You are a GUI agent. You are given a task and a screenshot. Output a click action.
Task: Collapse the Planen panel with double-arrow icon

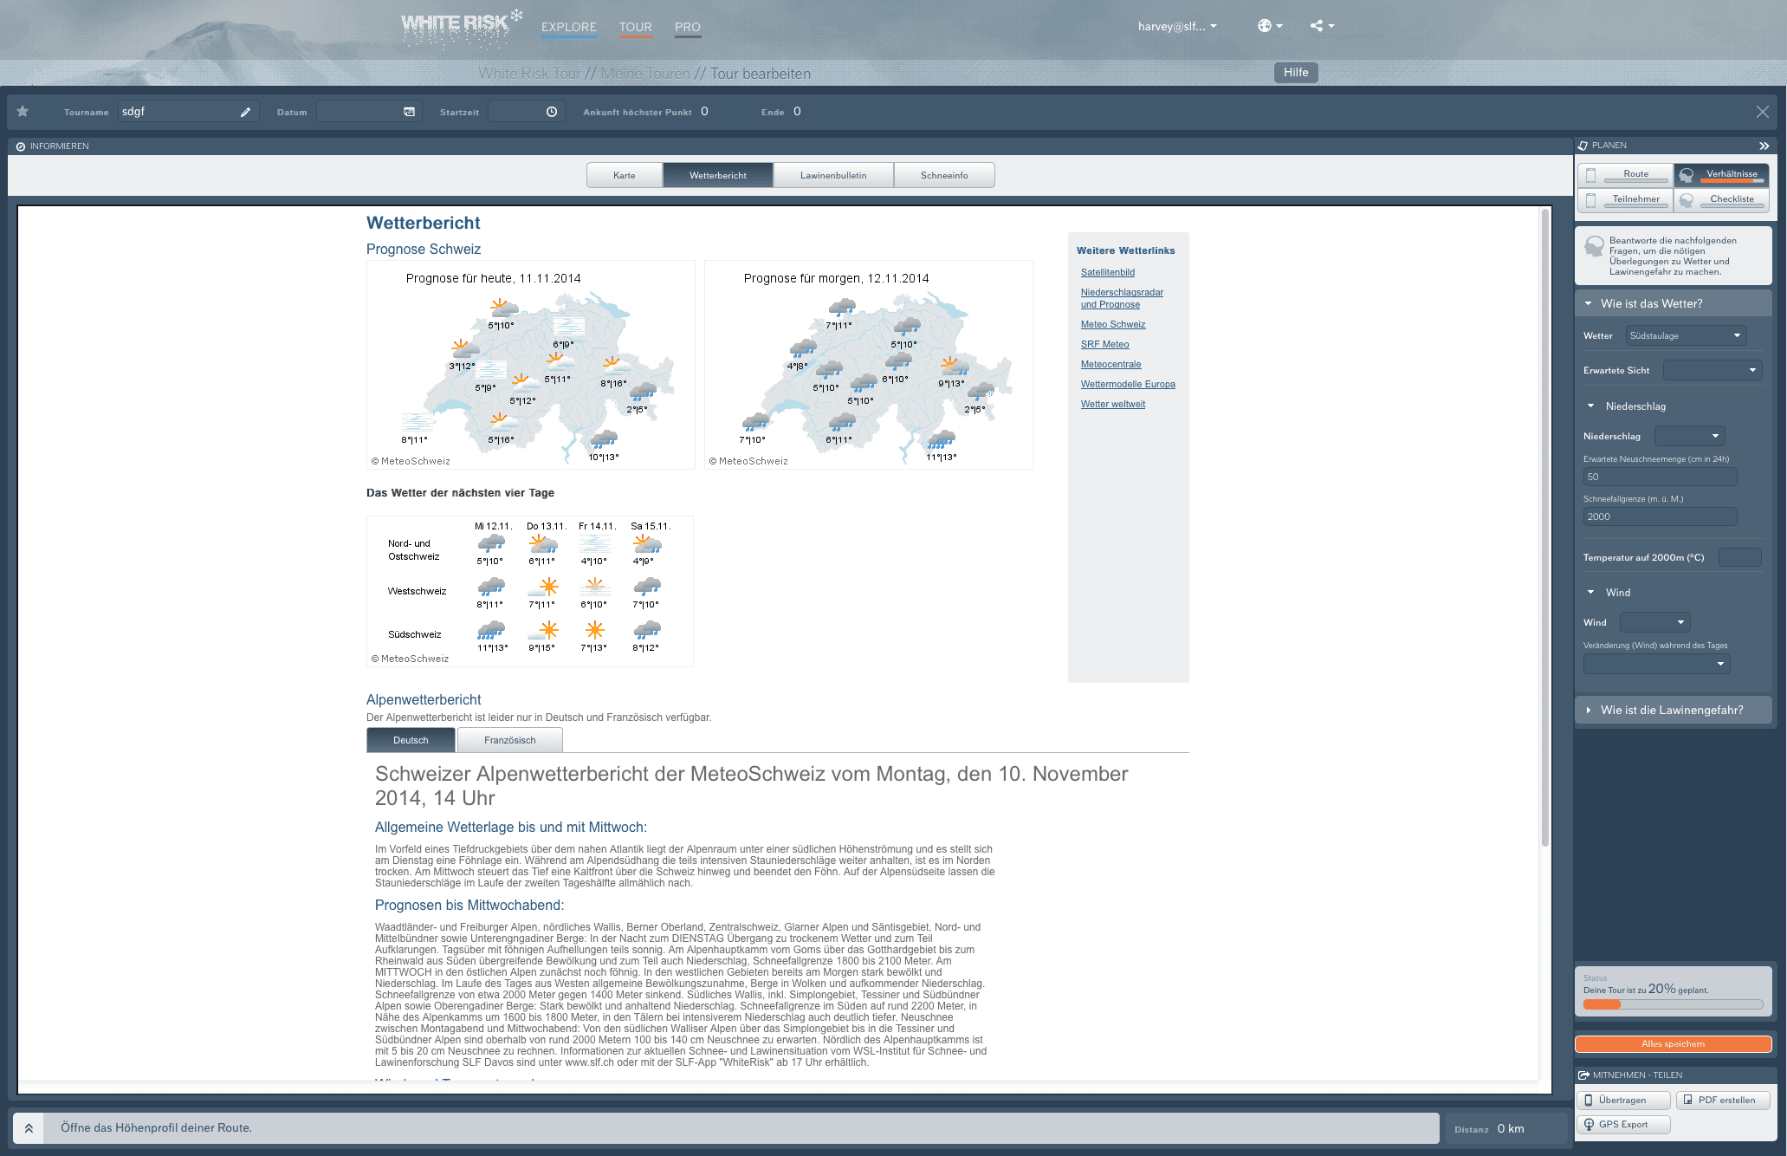(x=1764, y=146)
